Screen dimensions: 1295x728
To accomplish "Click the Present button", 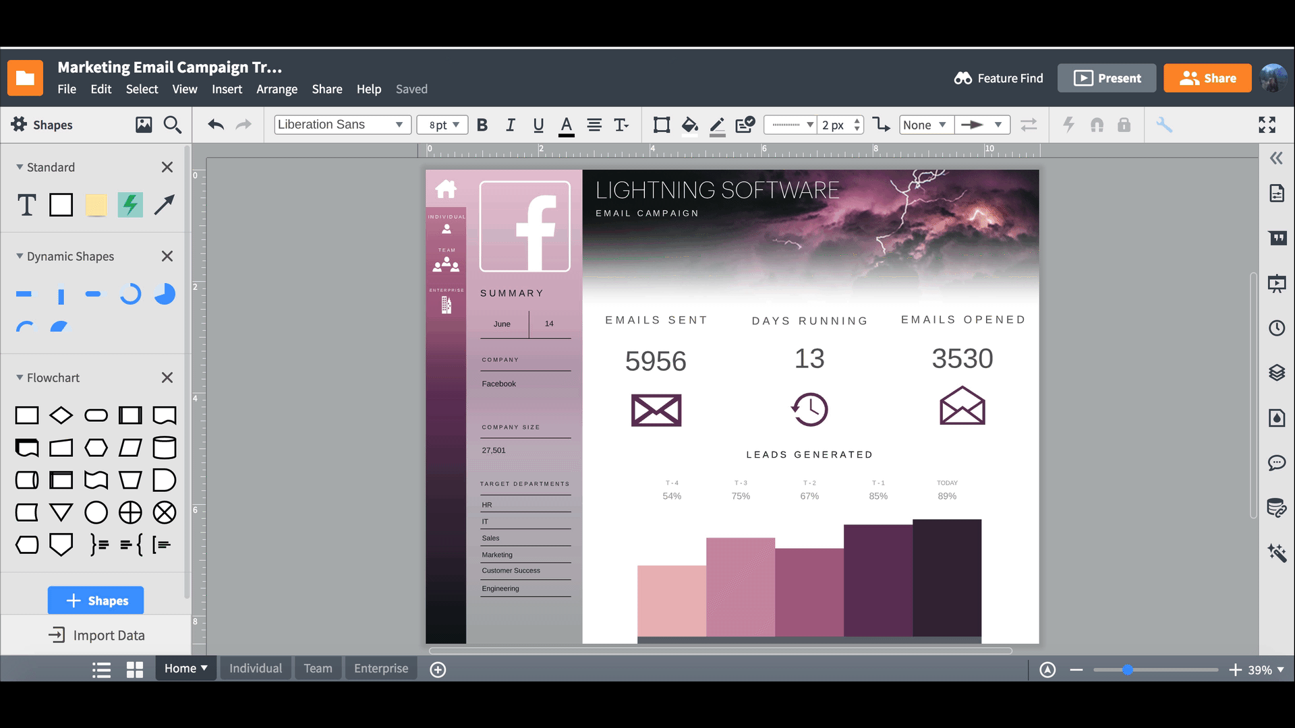I will pos(1106,78).
